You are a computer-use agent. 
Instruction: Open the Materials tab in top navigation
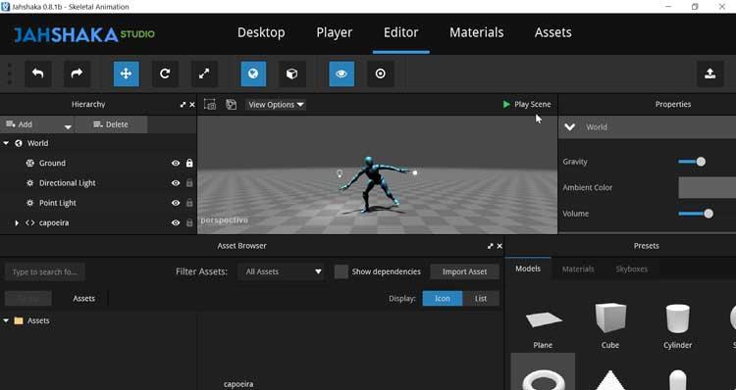point(476,32)
